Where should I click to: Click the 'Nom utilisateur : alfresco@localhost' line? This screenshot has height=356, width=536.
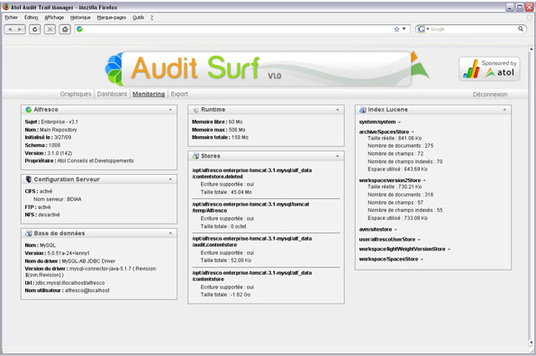[x=67, y=291]
